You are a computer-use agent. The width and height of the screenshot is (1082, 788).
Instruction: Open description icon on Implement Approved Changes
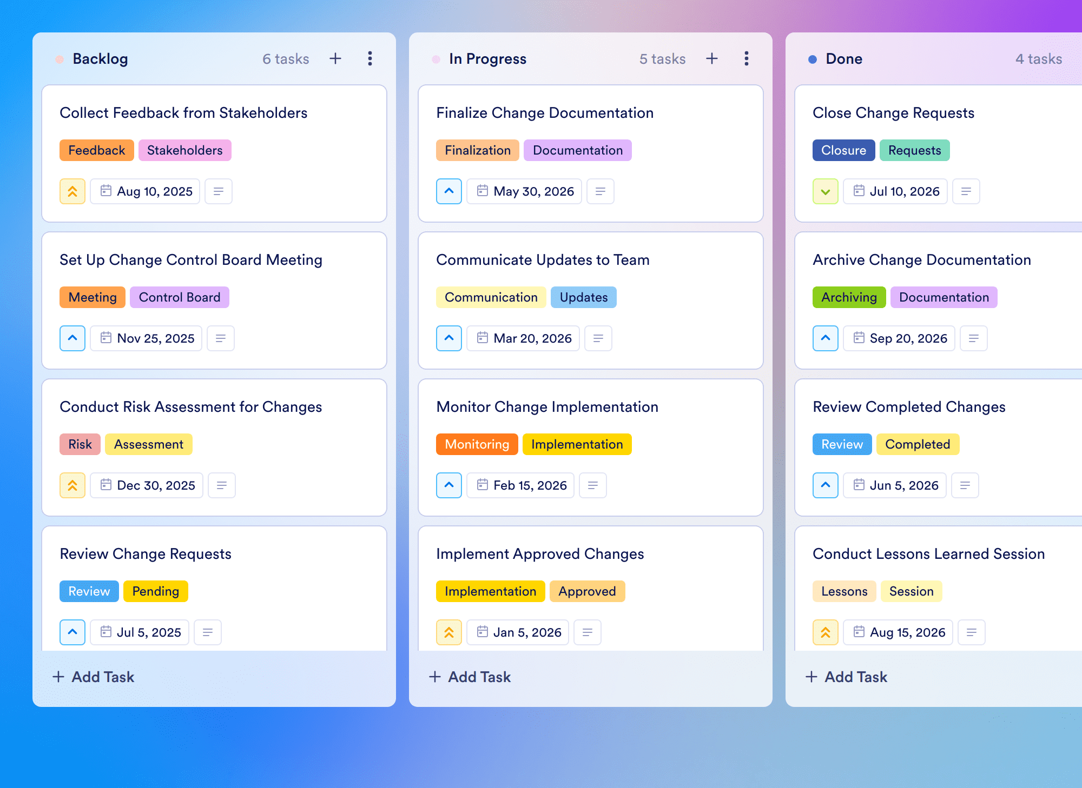[x=588, y=632]
